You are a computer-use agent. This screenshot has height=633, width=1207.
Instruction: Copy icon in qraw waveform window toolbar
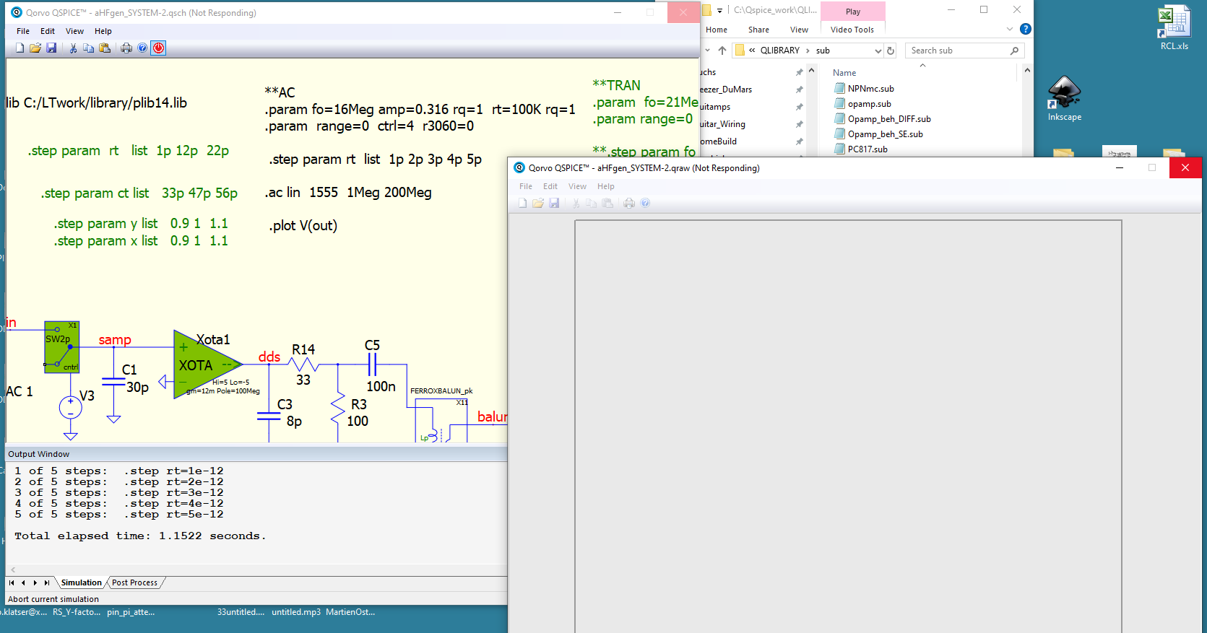click(592, 204)
